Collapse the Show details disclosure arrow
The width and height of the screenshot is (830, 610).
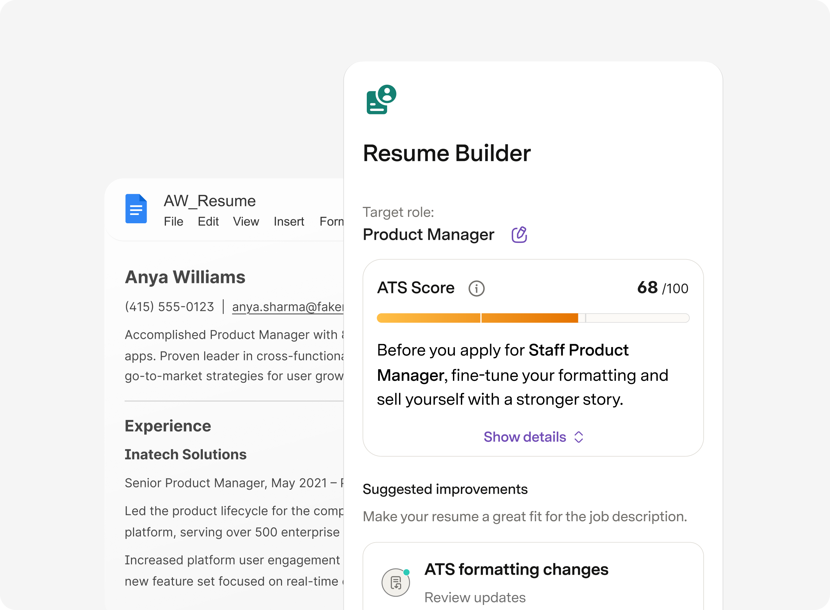(579, 437)
